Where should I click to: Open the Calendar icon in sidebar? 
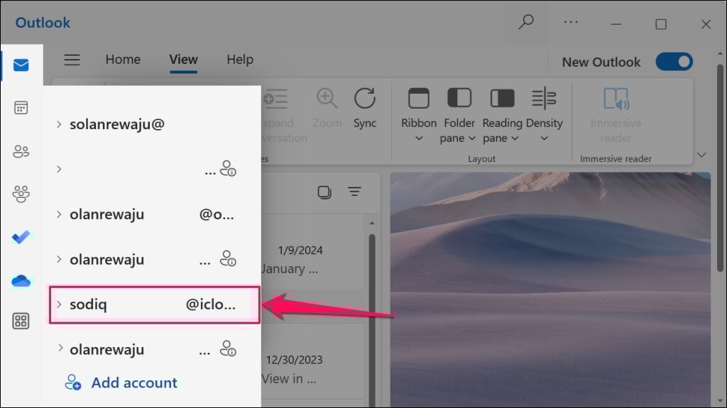(x=21, y=108)
